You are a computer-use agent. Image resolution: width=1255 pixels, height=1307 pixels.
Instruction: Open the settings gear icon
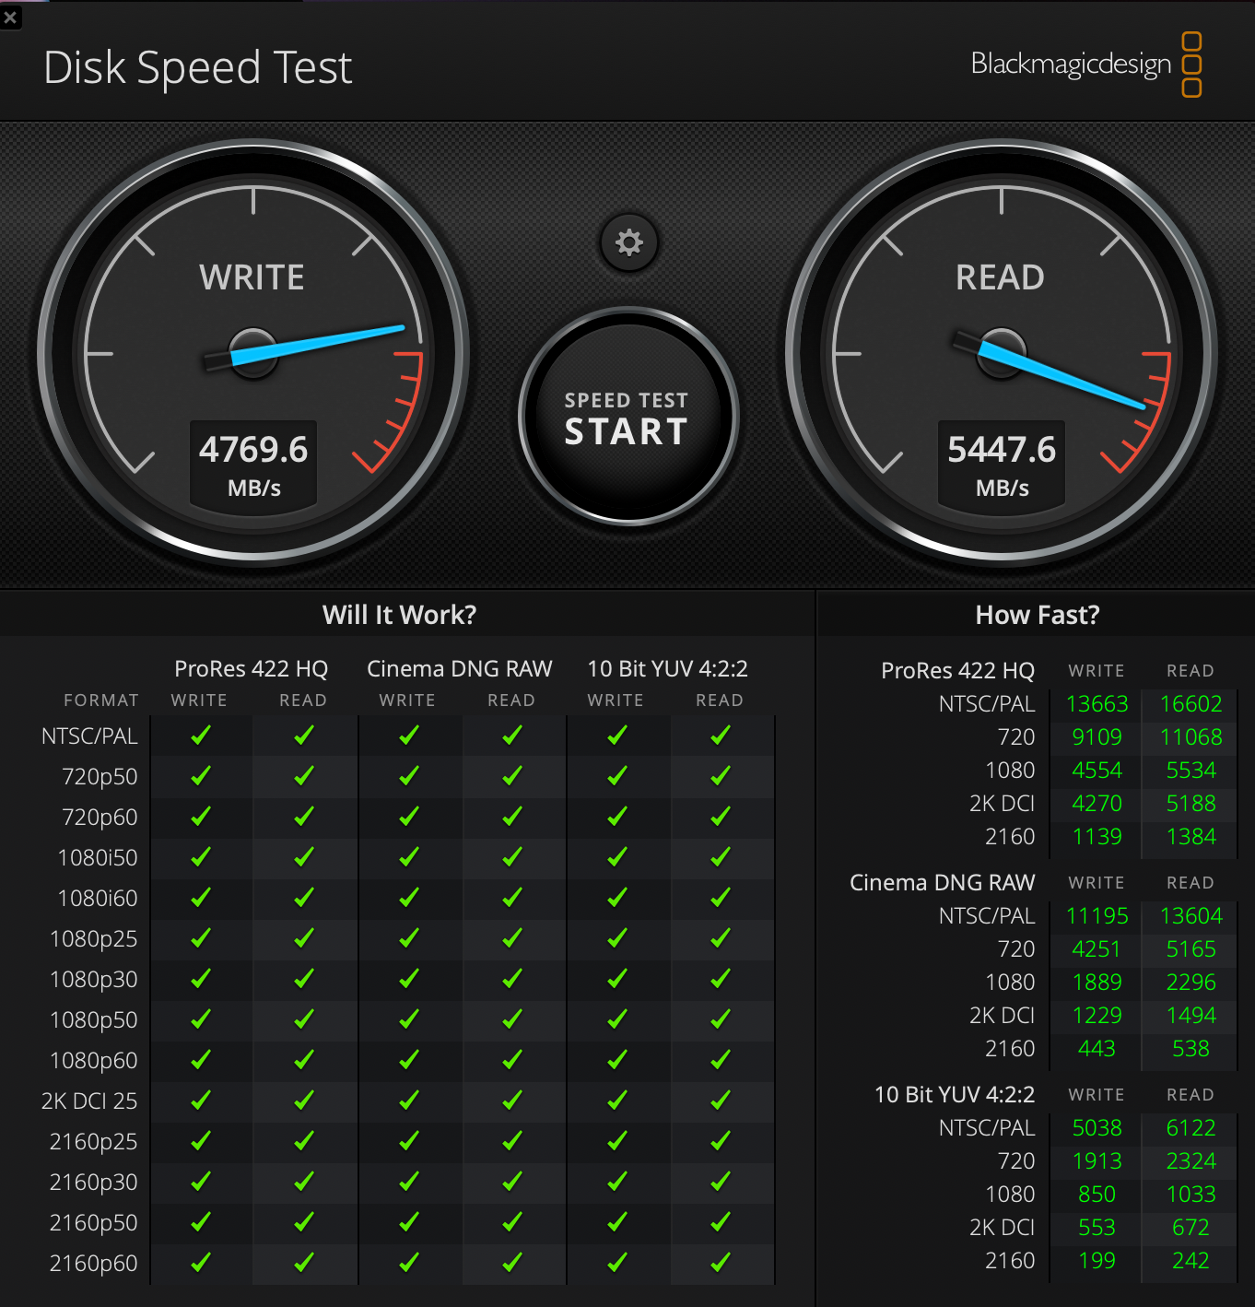[x=629, y=242]
